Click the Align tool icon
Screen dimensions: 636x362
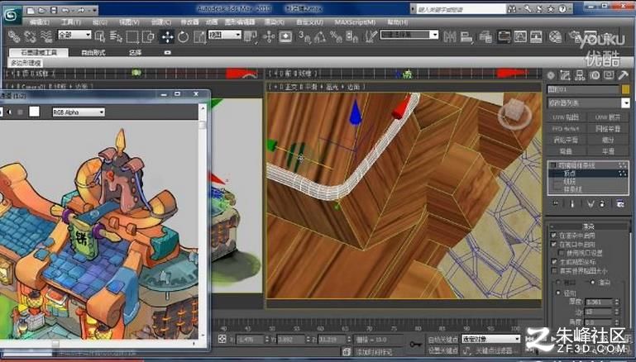tap(466, 36)
